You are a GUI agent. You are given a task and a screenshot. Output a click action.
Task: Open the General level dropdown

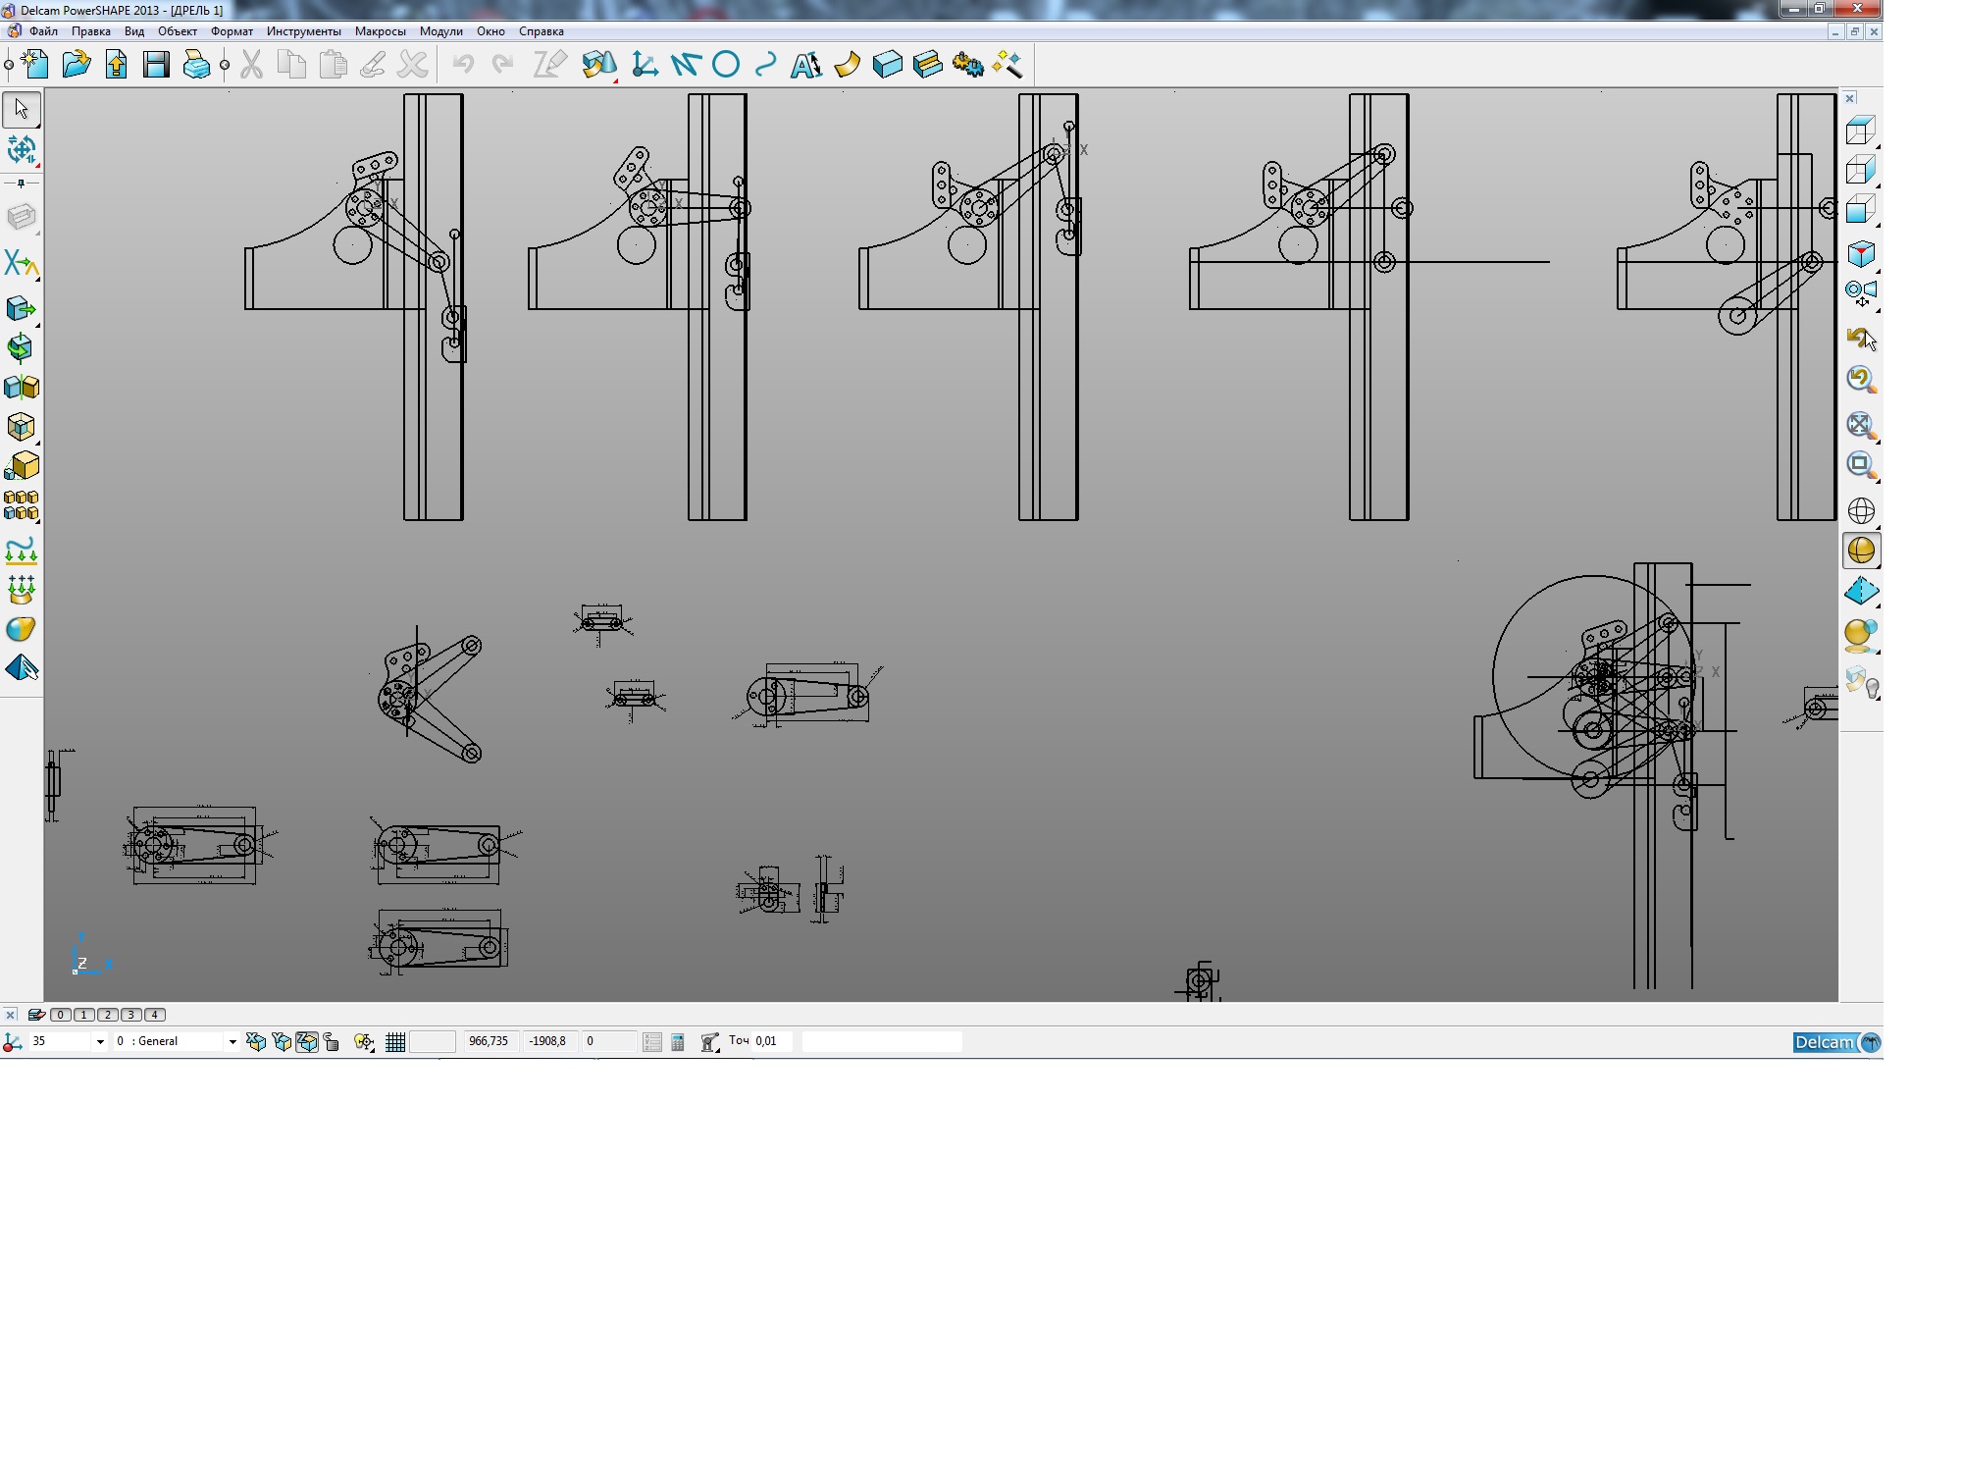(232, 1042)
